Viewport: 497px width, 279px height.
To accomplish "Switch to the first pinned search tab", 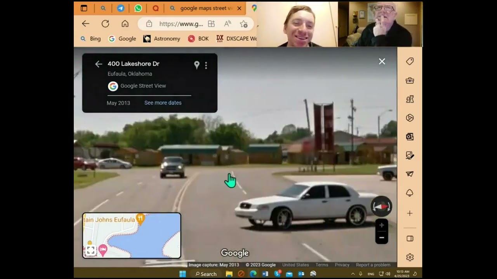I will (x=103, y=8).
